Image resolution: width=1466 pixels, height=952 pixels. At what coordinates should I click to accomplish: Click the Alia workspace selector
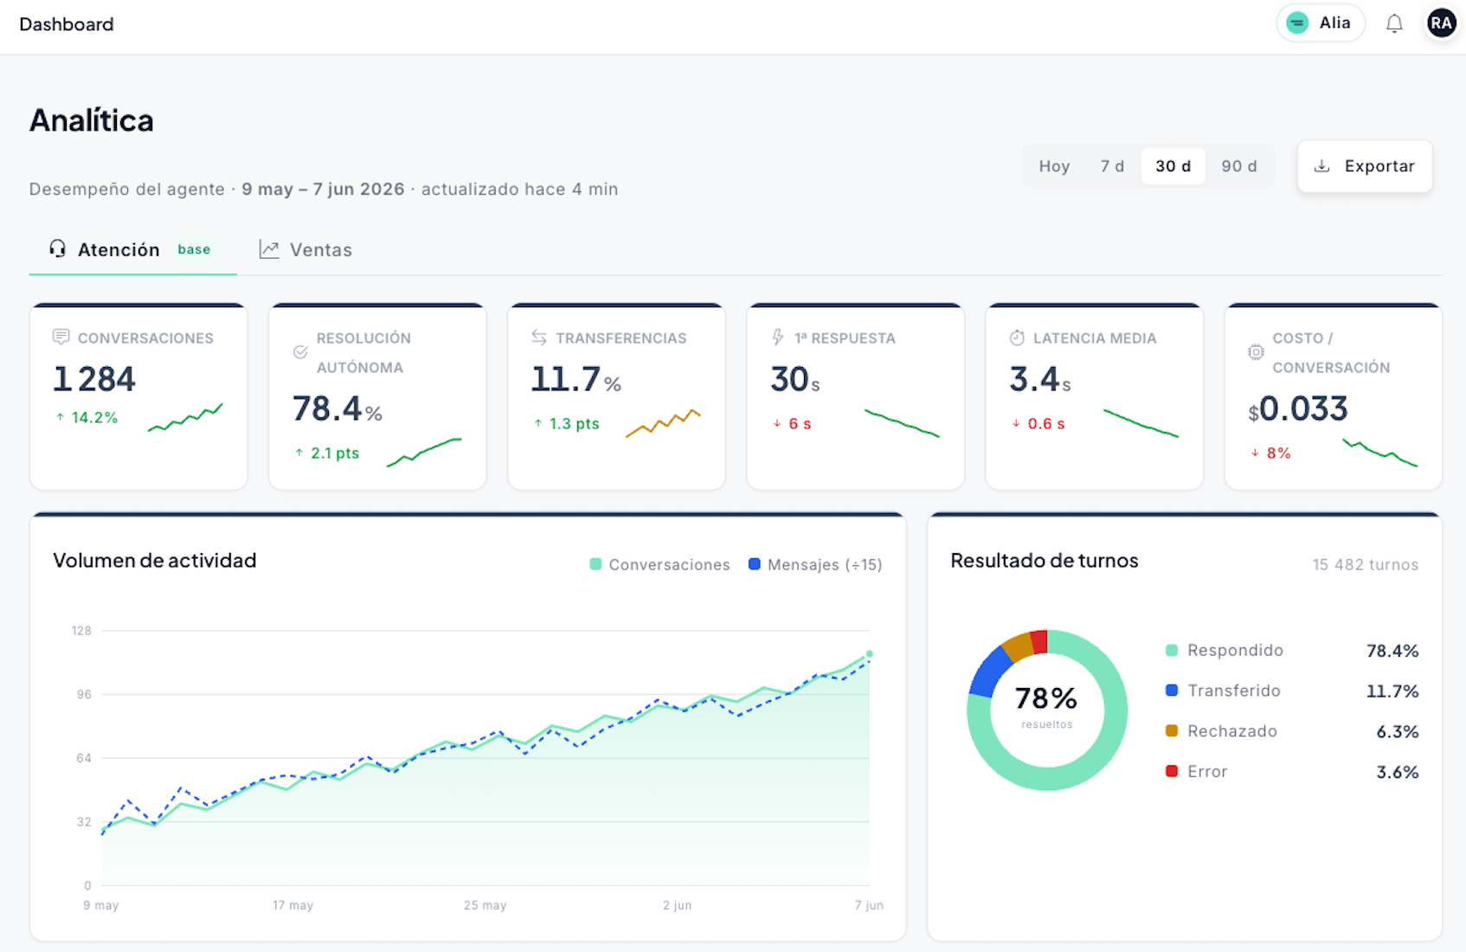pyautogui.click(x=1320, y=23)
